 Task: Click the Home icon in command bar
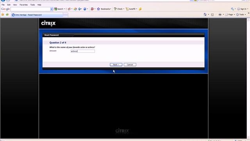click(x=205, y=14)
